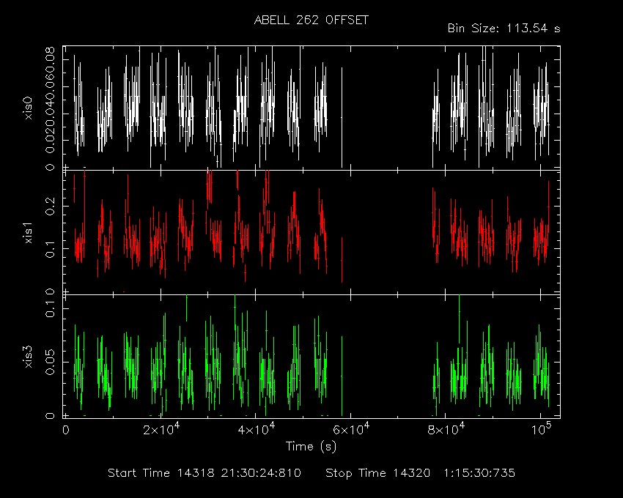Image resolution: width=623 pixels, height=498 pixels.
Task: Click the isolated green data point near 6×10^4
Action: pyautogui.click(x=342, y=376)
